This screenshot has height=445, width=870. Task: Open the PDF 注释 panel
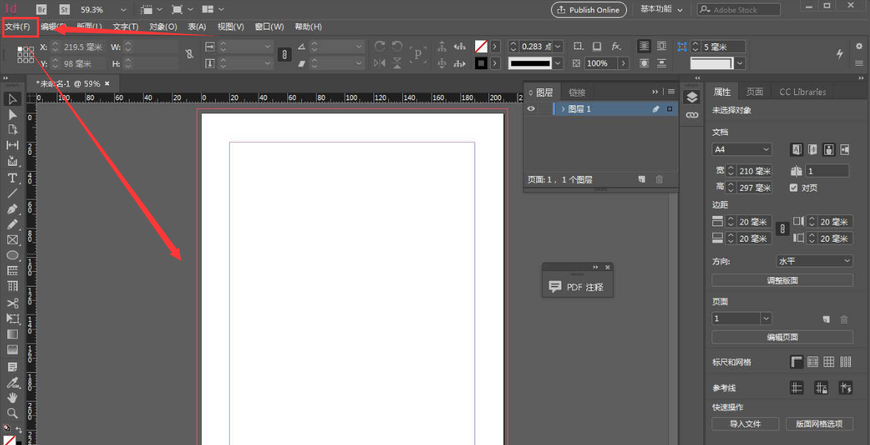pos(578,287)
